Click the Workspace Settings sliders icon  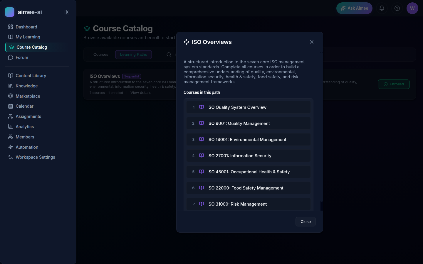11,157
